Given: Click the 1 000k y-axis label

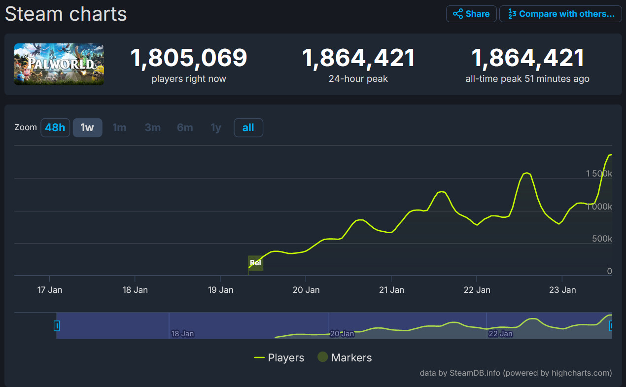Looking at the screenshot, I should click(x=599, y=207).
